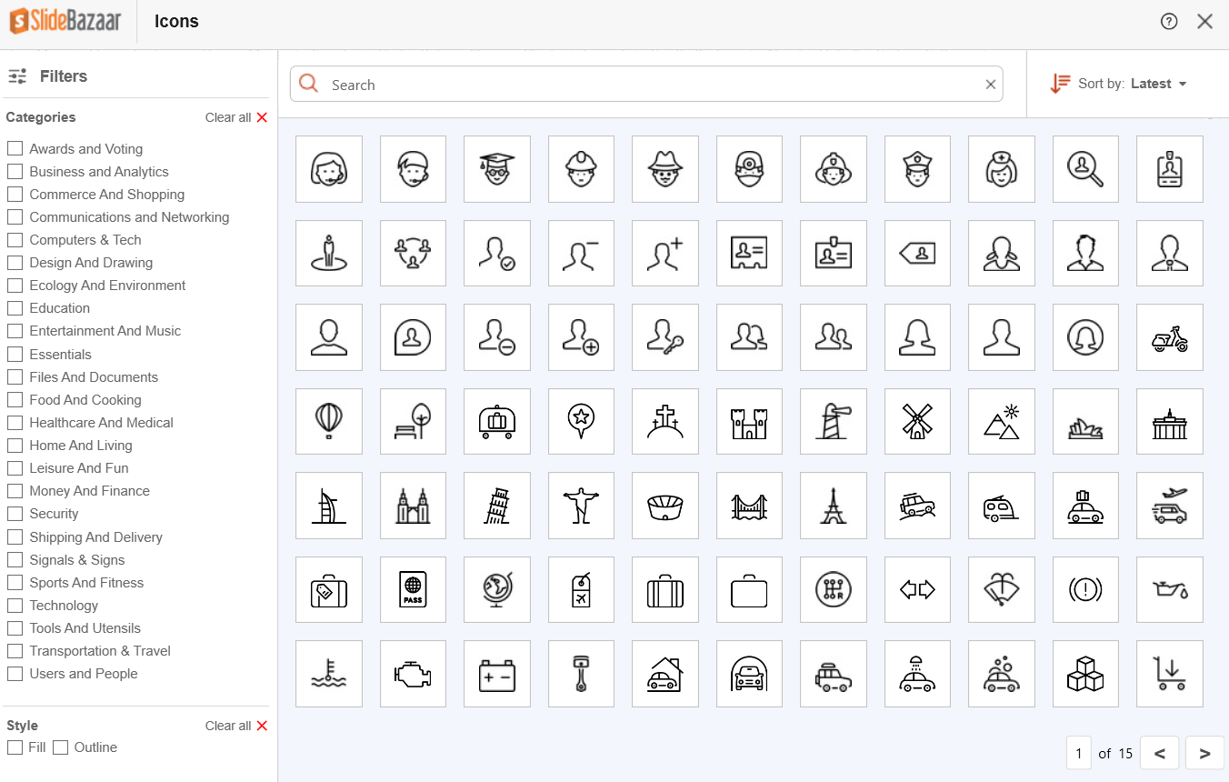Image resolution: width=1229 pixels, height=782 pixels.
Task: Select the Christ the Redeemer statue icon
Action: tap(581, 506)
